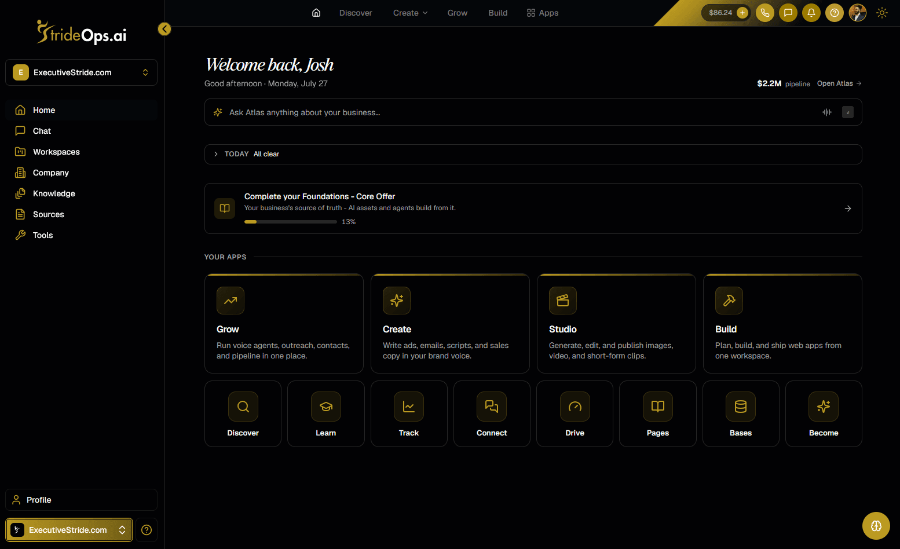The height and width of the screenshot is (549, 900).
Task: Open the help icon in top bar
Action: (x=835, y=13)
